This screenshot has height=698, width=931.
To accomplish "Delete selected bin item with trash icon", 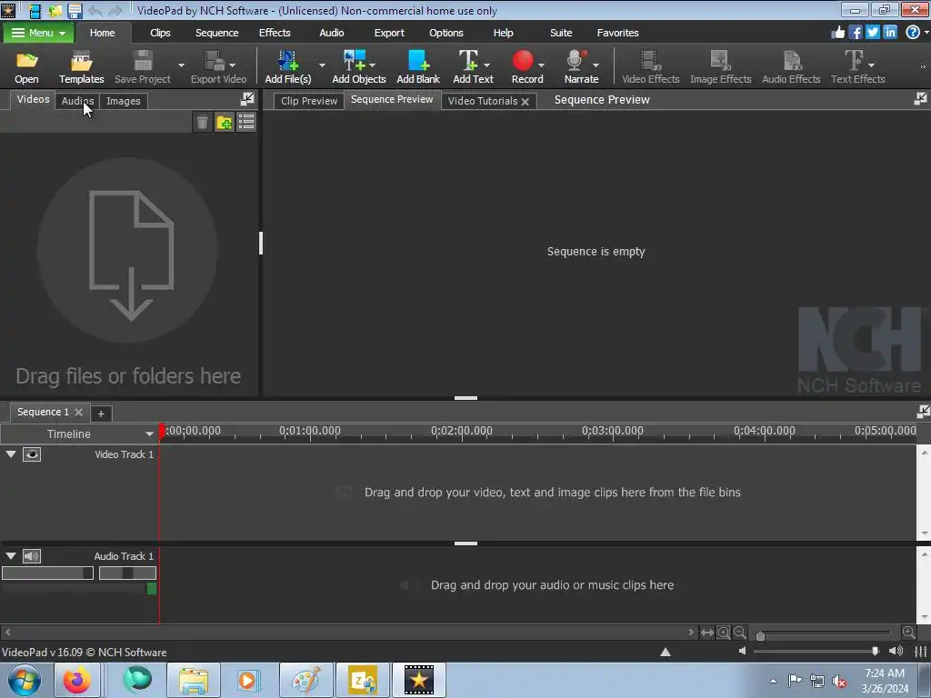I will point(202,123).
